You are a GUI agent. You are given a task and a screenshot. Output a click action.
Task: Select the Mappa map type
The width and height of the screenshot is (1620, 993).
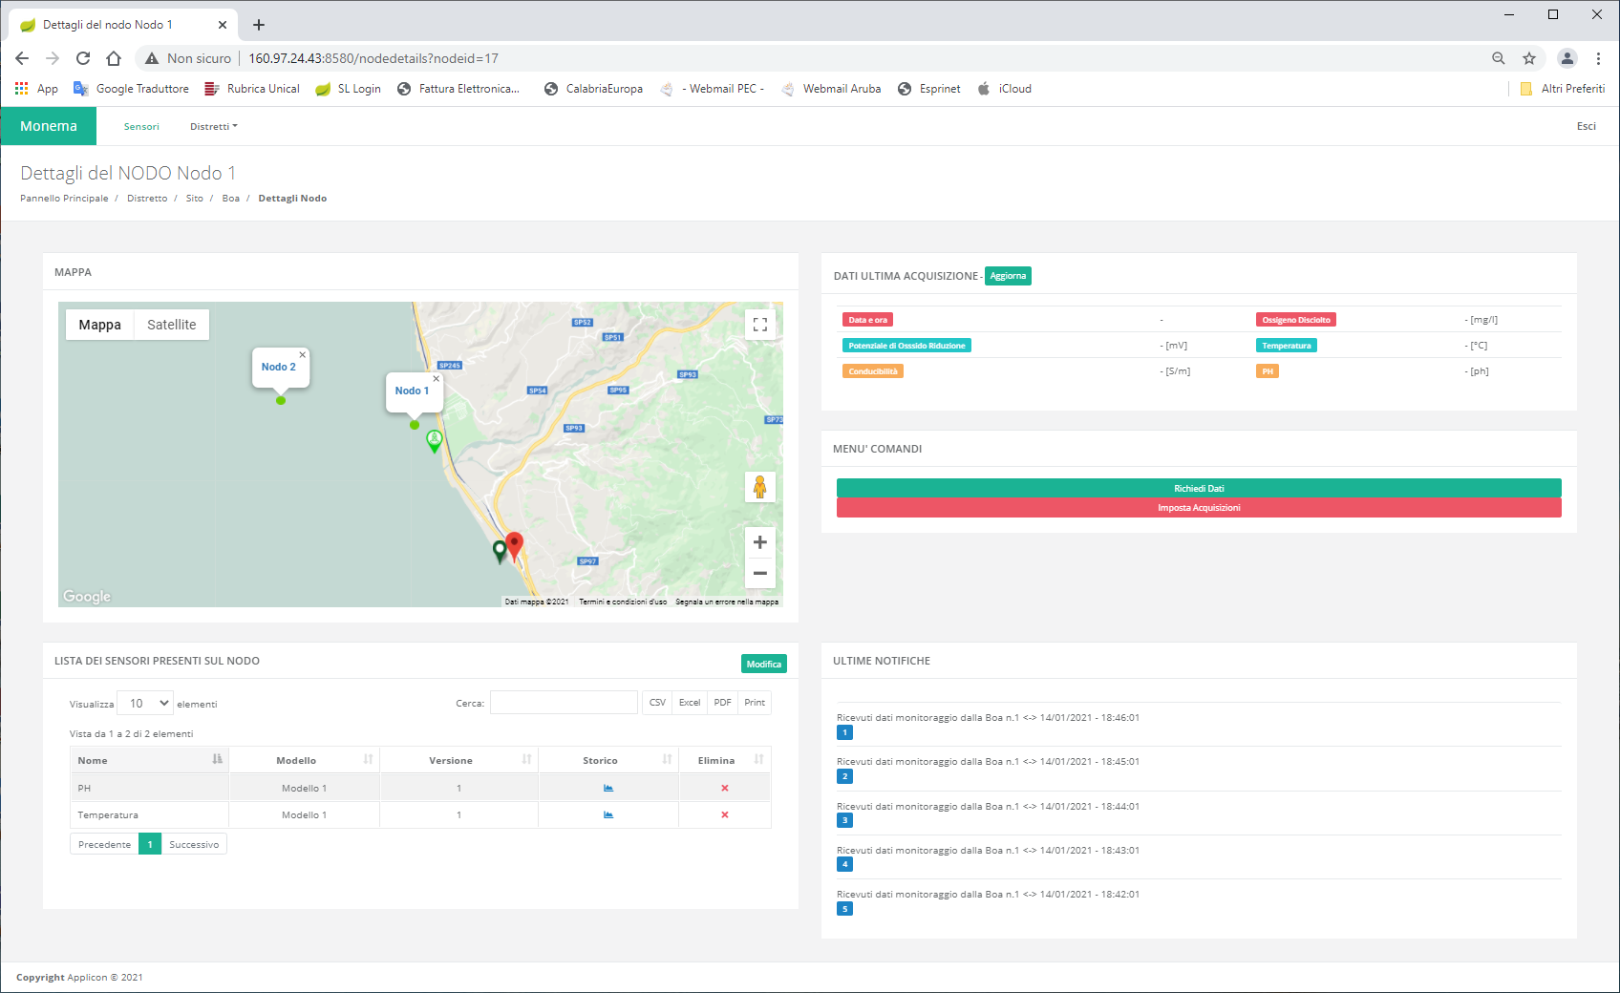[99, 325]
